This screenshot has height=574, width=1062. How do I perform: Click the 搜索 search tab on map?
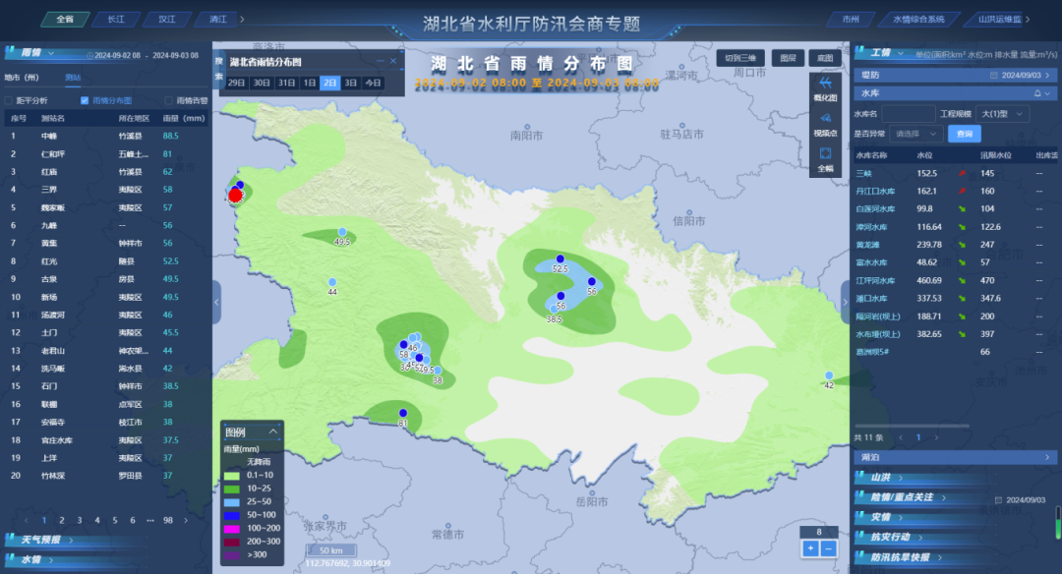pos(218,69)
